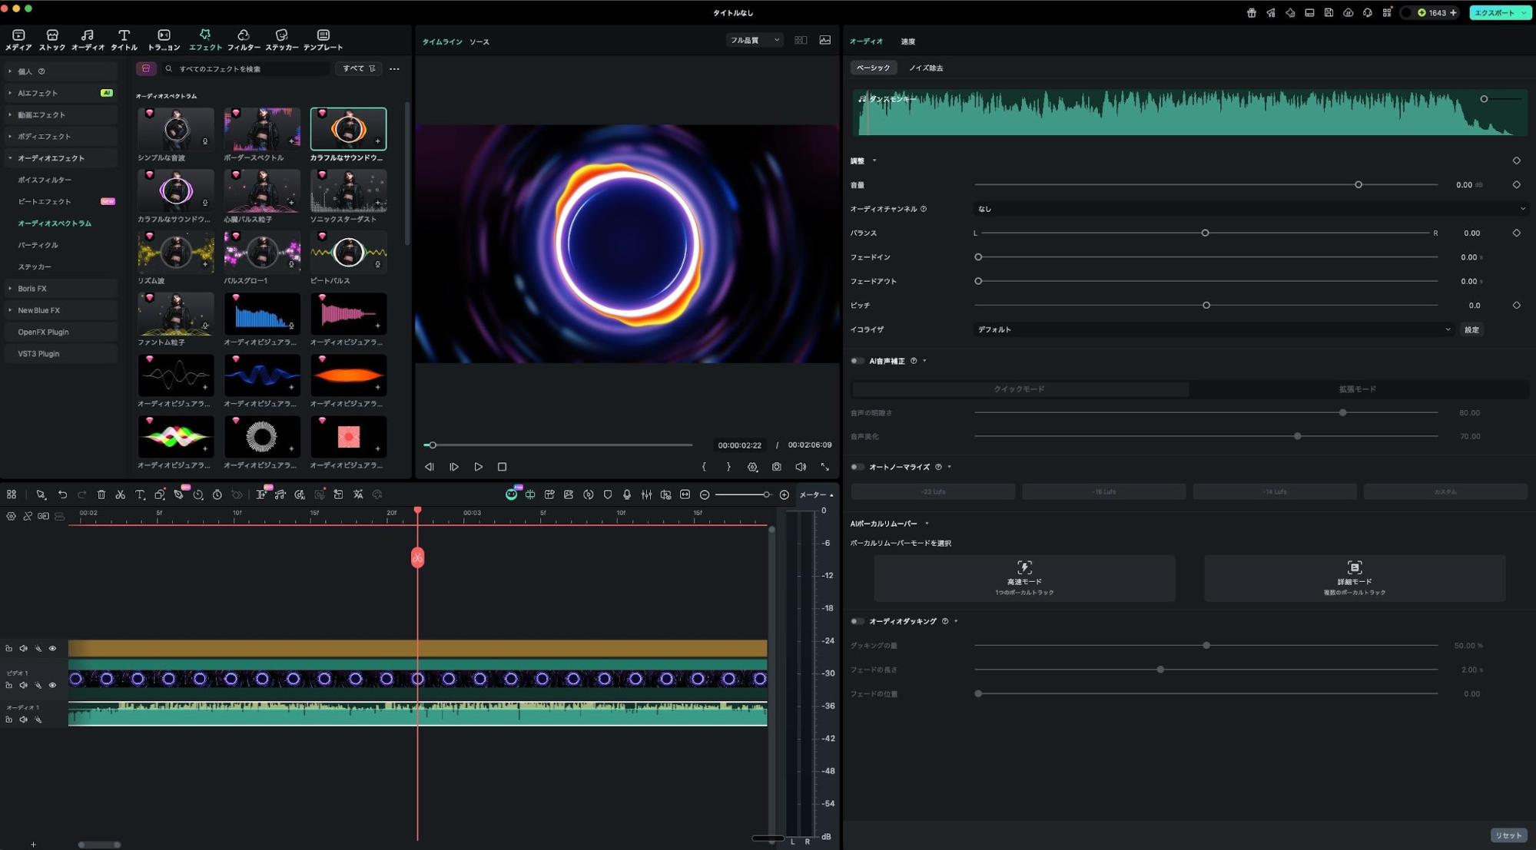The image size is (1536, 850).
Task: Switch to the ノイズ除去 tab
Action: coord(925,68)
